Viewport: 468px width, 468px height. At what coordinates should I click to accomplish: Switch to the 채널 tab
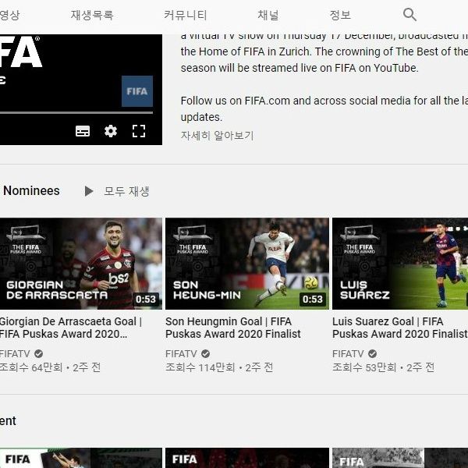click(x=268, y=15)
